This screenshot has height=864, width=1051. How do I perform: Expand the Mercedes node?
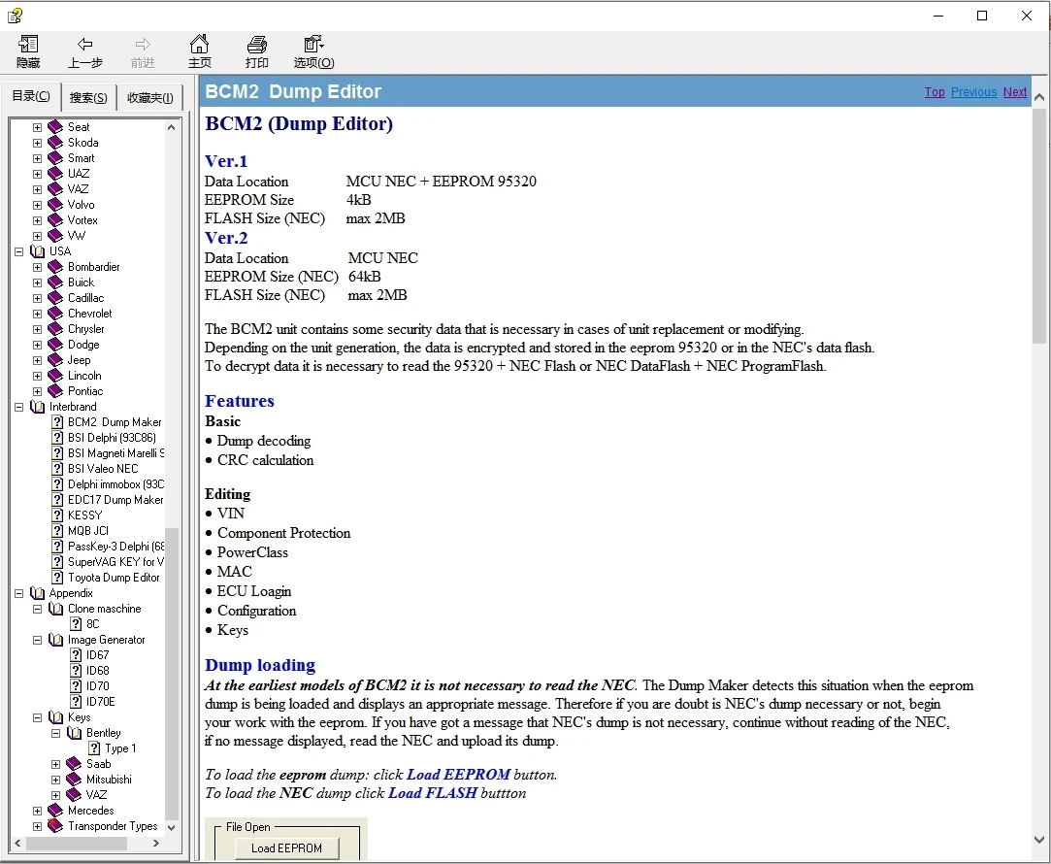point(37,810)
